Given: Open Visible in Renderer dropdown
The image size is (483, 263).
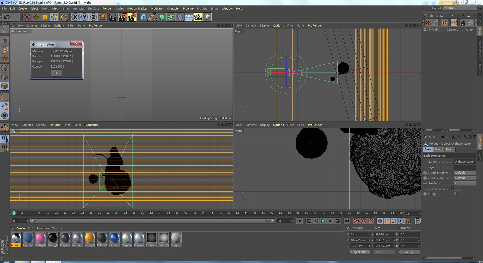Looking at the screenshot, I should [x=465, y=178].
